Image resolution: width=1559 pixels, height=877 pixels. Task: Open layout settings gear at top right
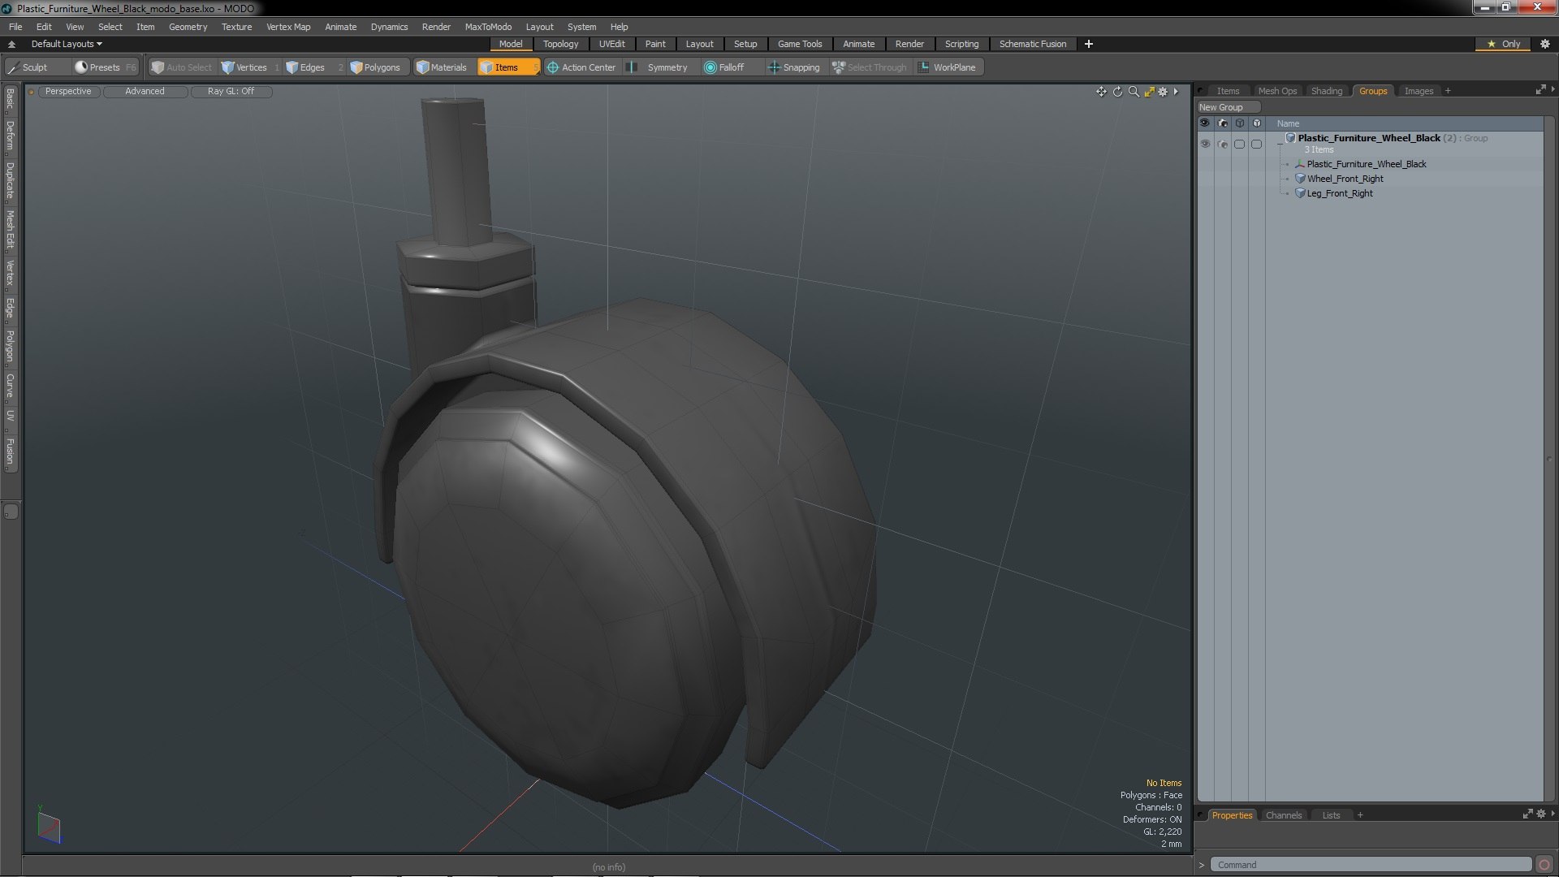[x=1544, y=44]
